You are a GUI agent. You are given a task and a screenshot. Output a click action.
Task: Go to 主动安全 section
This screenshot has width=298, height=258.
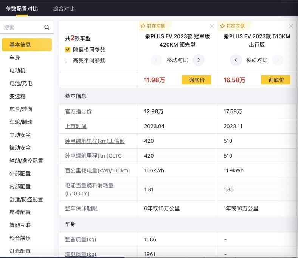[20, 135]
